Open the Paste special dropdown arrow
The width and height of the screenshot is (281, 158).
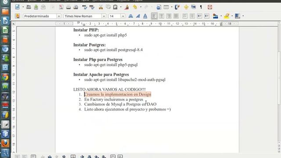click(x=121, y=7)
